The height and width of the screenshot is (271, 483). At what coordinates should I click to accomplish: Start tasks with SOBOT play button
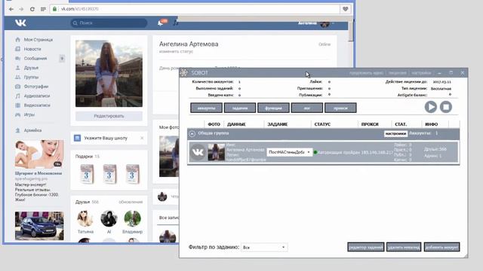(431, 107)
